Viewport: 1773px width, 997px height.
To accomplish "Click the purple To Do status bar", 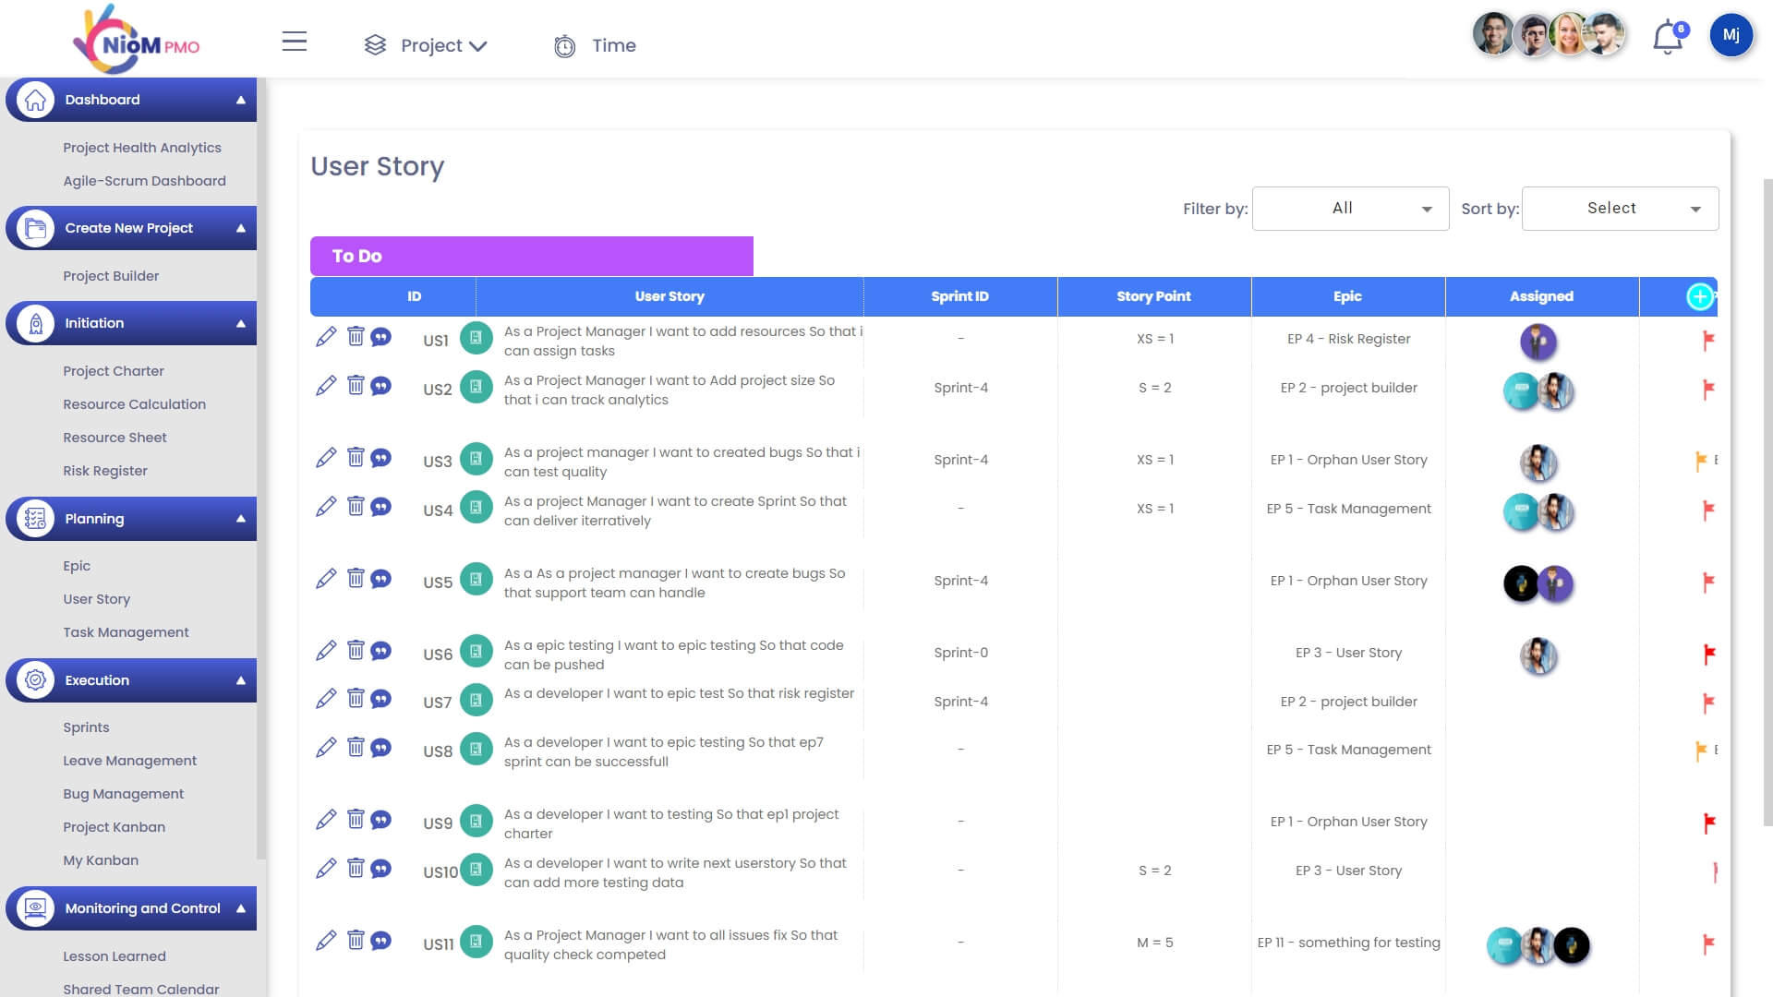I will point(531,256).
